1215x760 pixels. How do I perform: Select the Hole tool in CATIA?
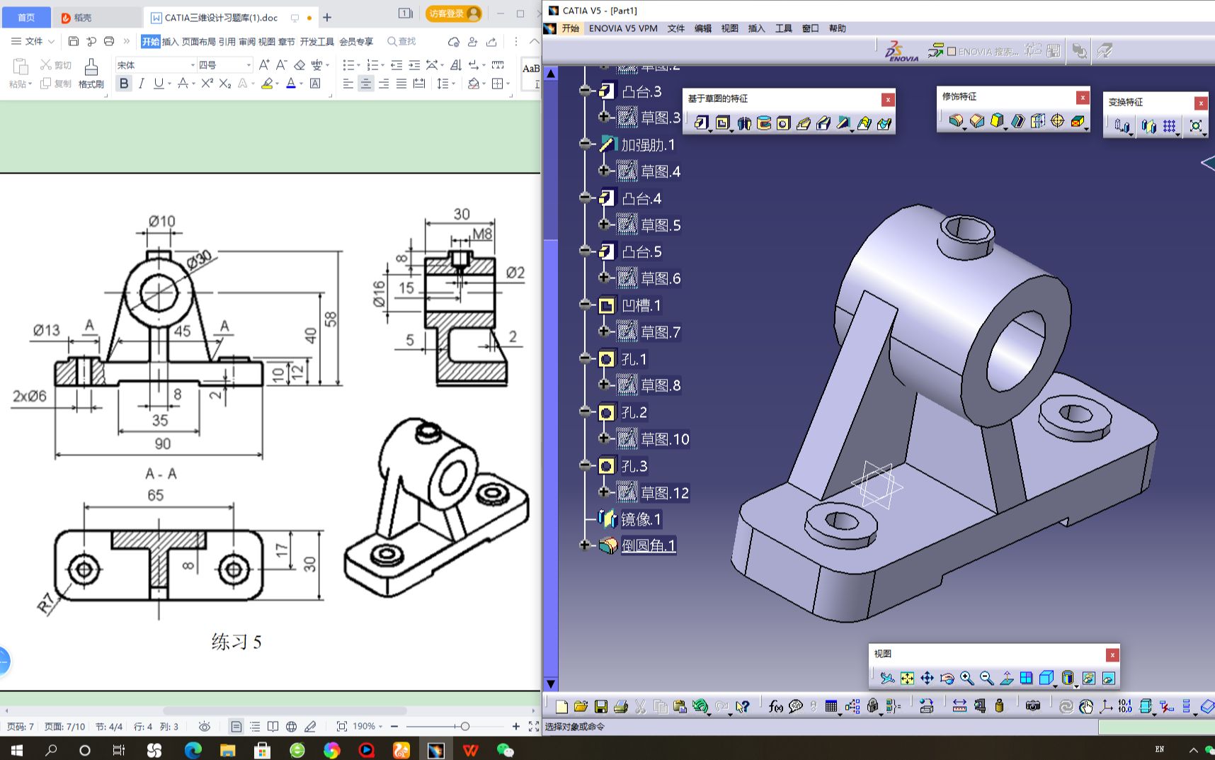(783, 123)
